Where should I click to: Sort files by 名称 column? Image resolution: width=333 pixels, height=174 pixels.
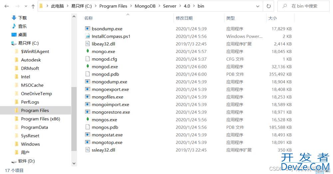(88, 18)
